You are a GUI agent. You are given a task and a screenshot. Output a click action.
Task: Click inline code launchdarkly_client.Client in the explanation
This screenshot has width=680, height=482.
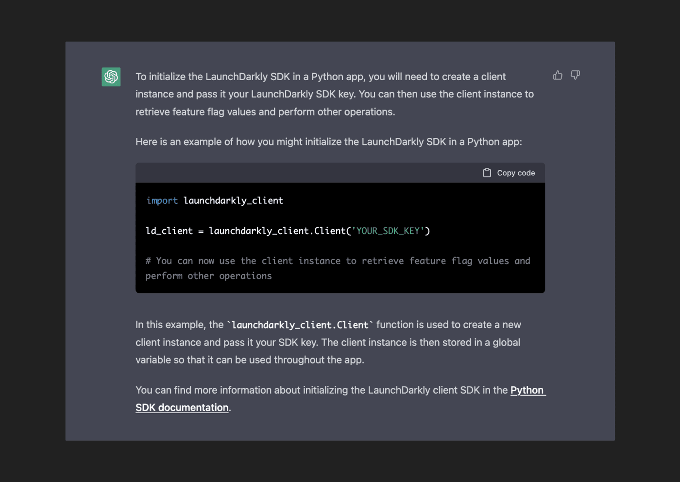click(x=300, y=325)
